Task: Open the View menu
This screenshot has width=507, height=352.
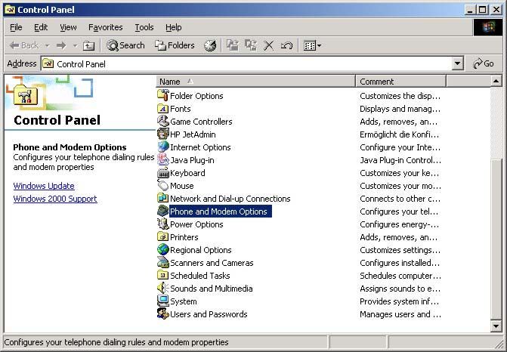Action: [68, 27]
